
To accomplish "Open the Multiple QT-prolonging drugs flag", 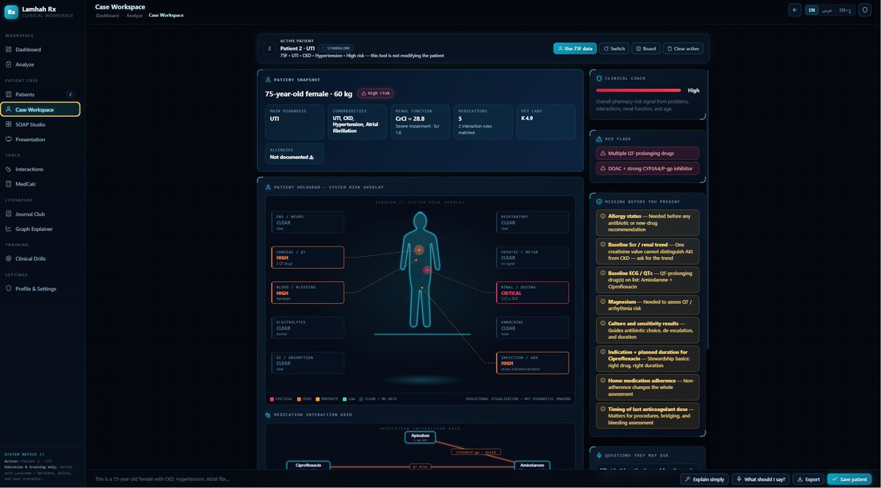I will click(x=648, y=153).
